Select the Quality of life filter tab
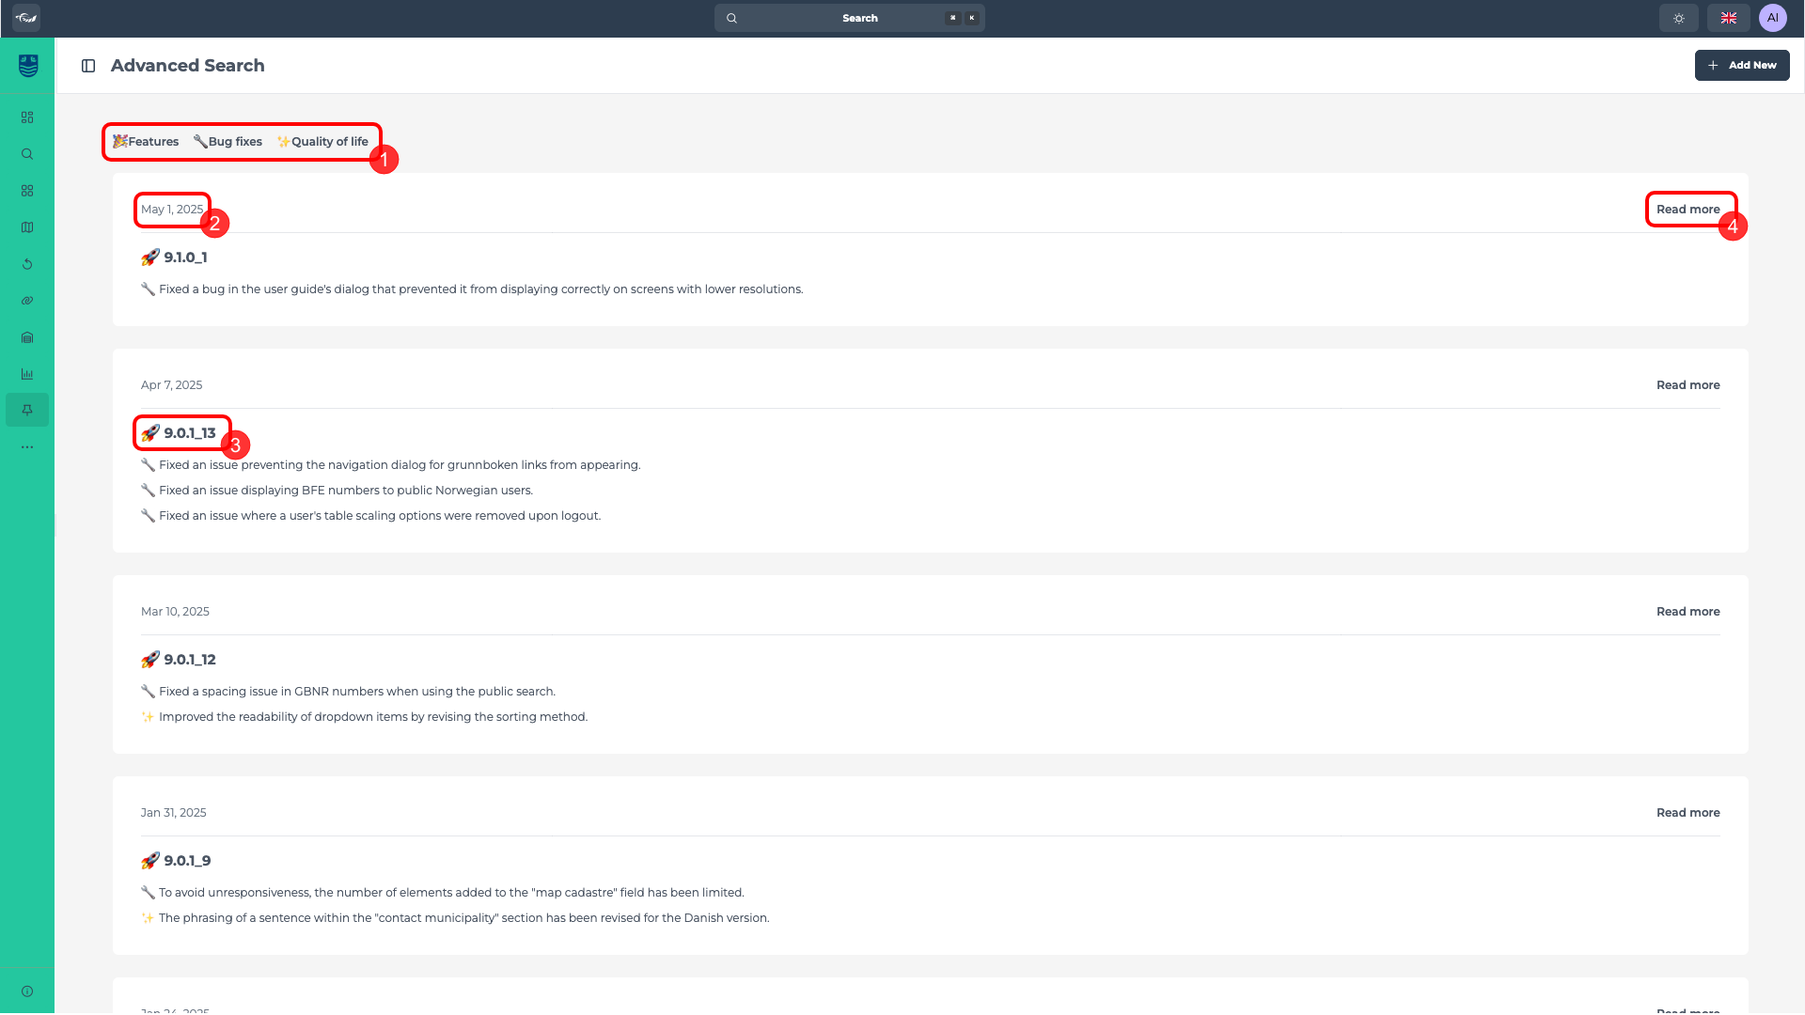This screenshot has width=1805, height=1015. (x=322, y=142)
